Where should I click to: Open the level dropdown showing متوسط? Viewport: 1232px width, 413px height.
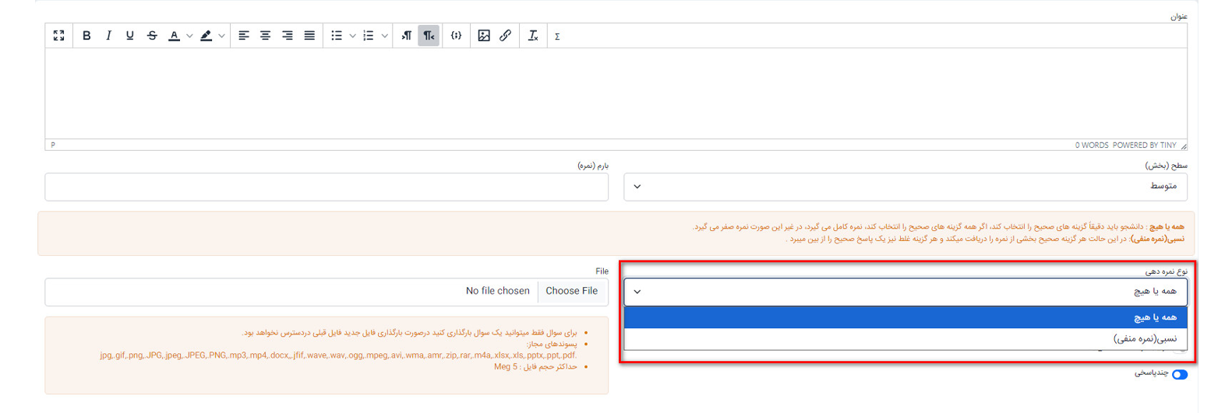point(905,187)
